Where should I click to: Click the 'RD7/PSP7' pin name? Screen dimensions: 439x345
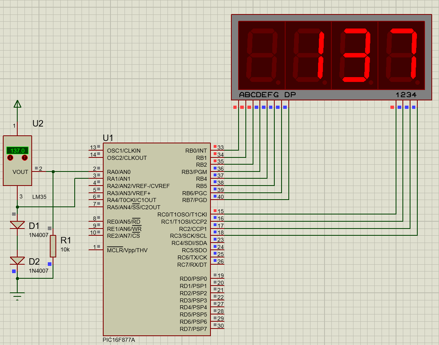(193, 329)
